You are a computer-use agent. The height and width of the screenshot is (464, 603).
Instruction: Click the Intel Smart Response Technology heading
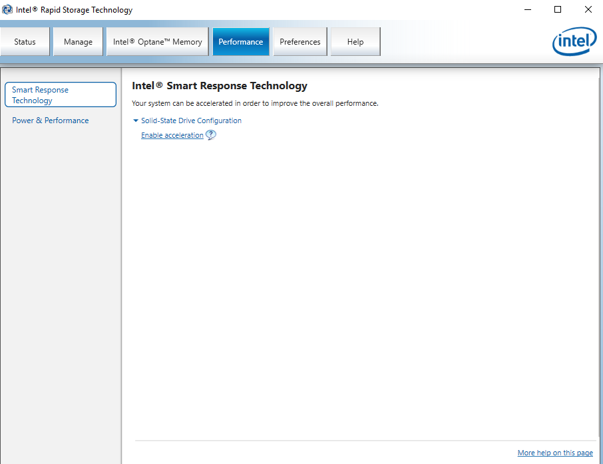coord(220,86)
